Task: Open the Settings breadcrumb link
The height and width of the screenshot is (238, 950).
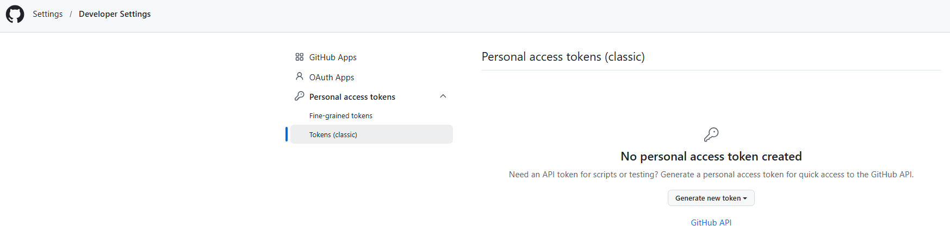Action: coord(48,14)
